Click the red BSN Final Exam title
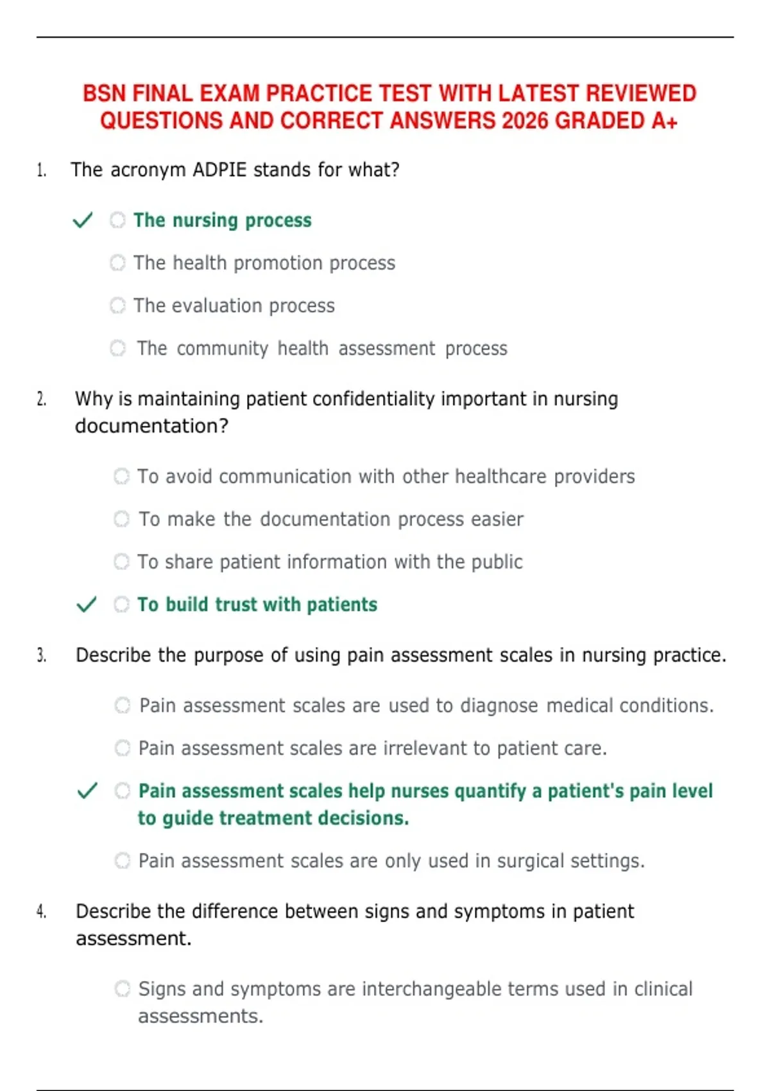770x1091 pixels. 389,107
